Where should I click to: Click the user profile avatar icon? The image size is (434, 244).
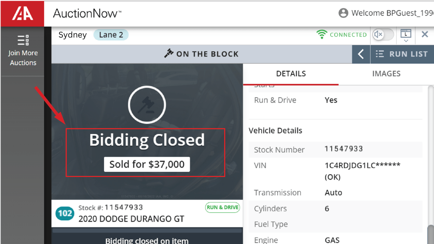343,13
